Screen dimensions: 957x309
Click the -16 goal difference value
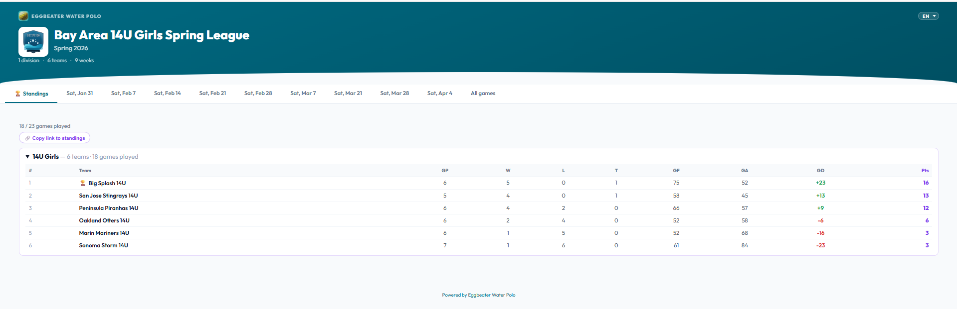click(820, 233)
